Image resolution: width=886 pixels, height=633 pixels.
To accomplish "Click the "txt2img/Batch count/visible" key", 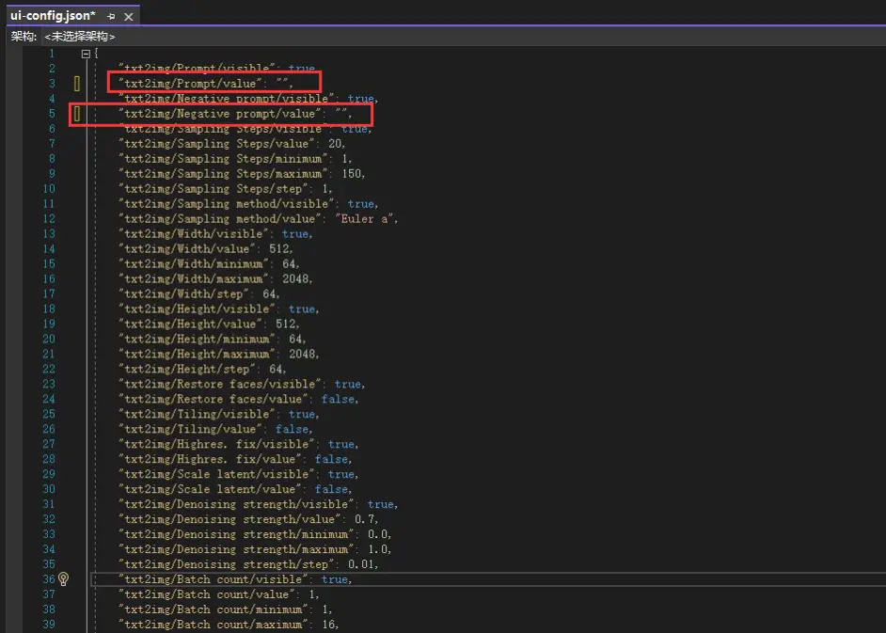I will click(213, 578).
